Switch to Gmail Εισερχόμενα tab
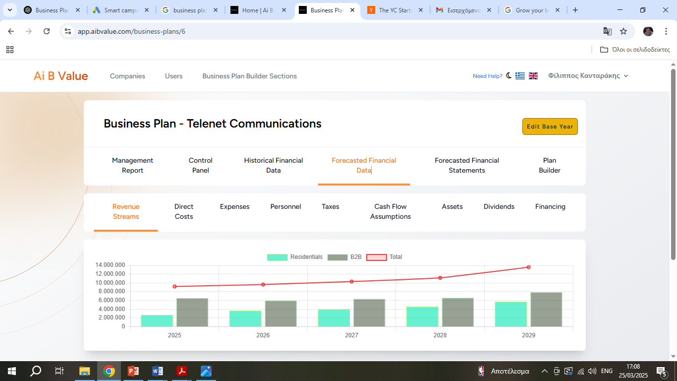The image size is (677, 381). click(x=463, y=10)
